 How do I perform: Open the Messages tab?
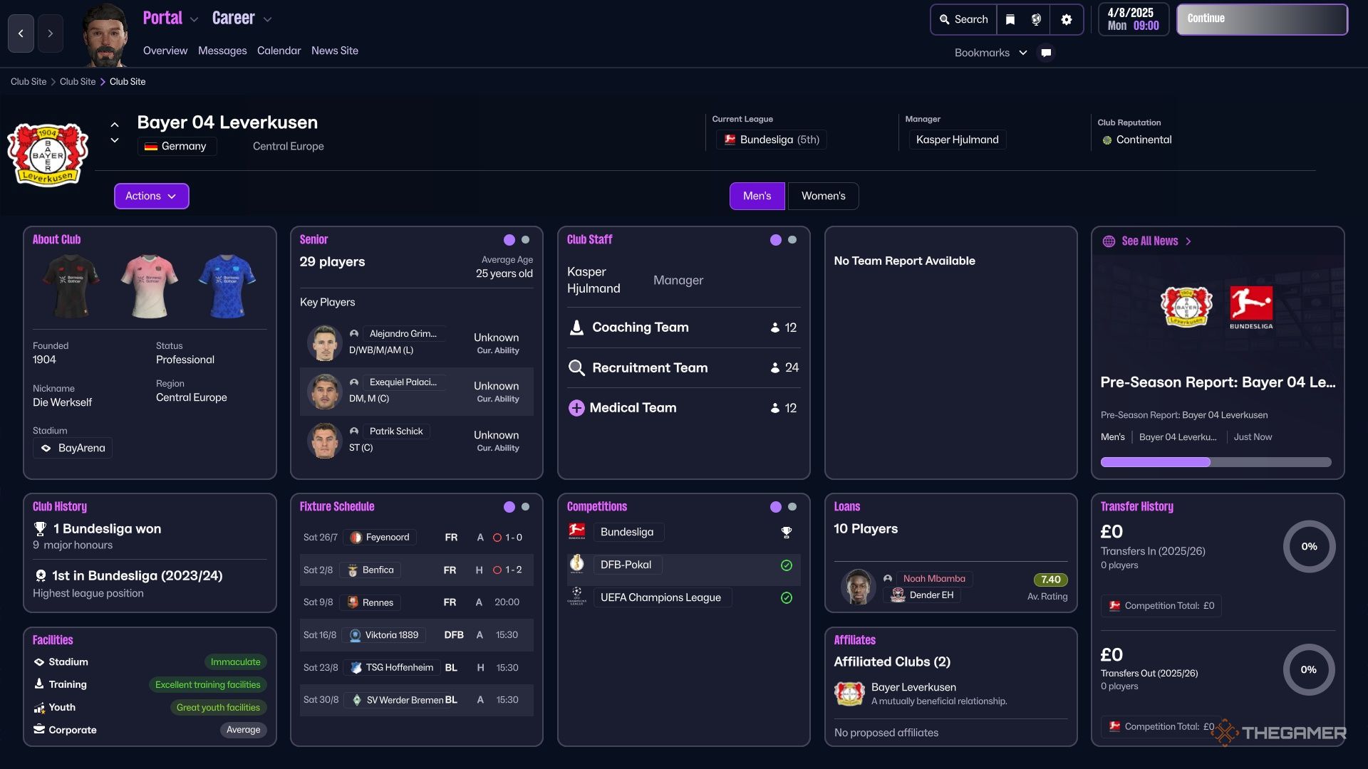pyautogui.click(x=222, y=51)
